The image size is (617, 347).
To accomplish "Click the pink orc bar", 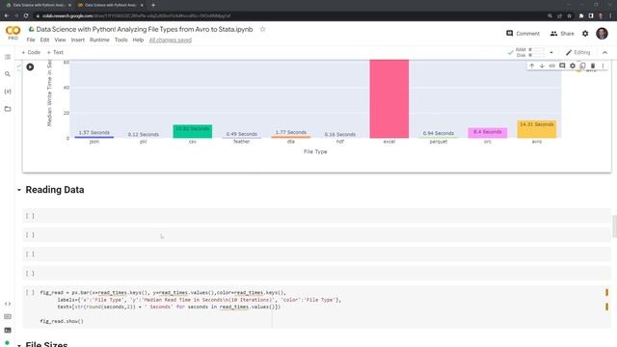I will click(x=488, y=133).
